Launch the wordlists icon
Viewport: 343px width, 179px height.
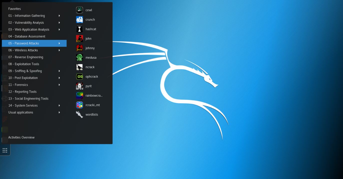(x=79, y=115)
